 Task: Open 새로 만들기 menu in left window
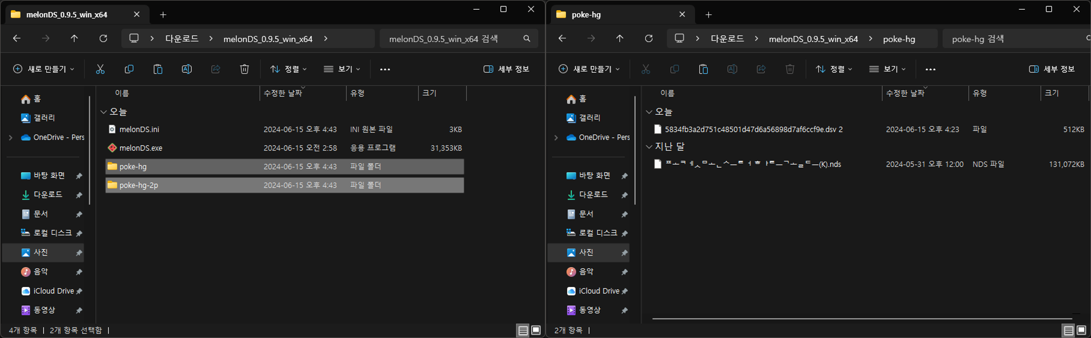(44, 69)
